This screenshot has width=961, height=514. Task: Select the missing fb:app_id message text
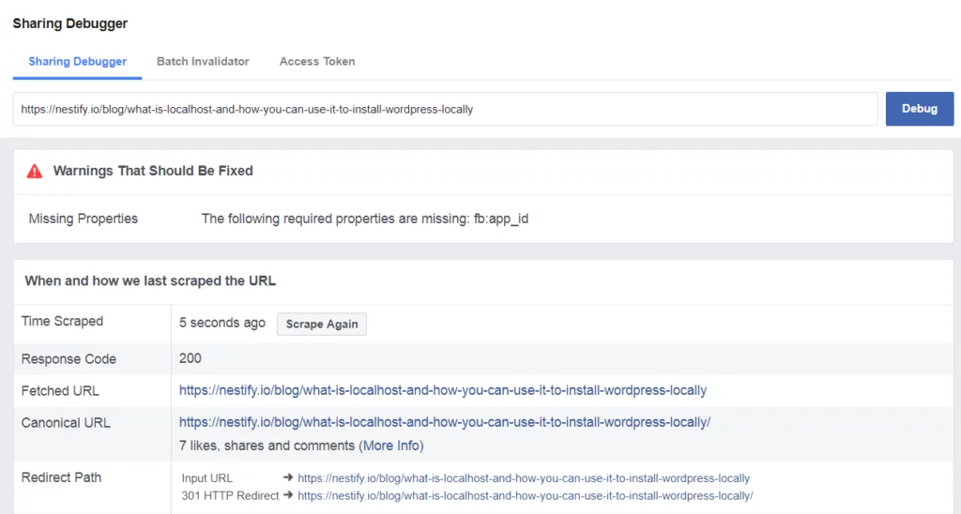click(365, 219)
